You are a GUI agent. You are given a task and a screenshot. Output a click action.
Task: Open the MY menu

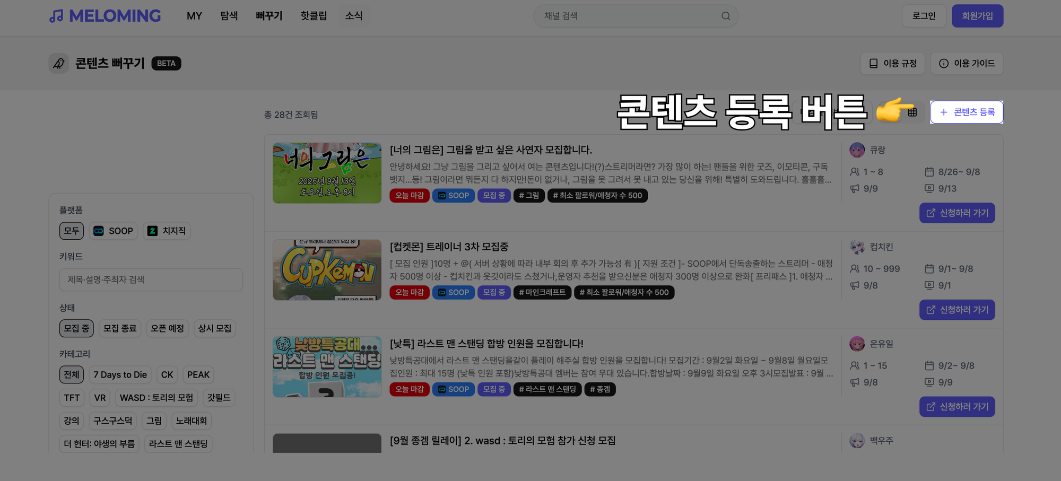(x=194, y=16)
